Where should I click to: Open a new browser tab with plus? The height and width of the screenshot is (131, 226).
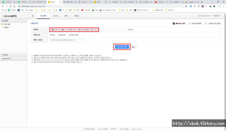(x=202, y=2)
